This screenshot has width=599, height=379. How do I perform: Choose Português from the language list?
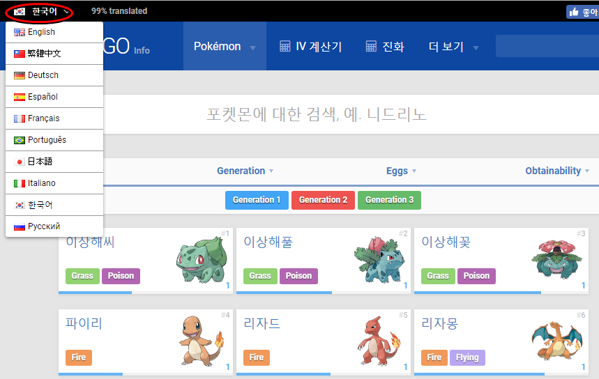coord(54,140)
